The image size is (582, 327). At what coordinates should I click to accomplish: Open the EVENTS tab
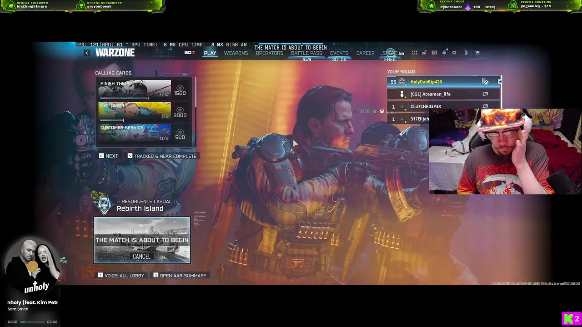[x=339, y=53]
